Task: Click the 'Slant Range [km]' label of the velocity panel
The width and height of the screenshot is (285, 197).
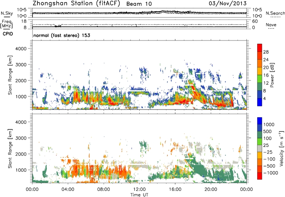Action: [x=10, y=149]
